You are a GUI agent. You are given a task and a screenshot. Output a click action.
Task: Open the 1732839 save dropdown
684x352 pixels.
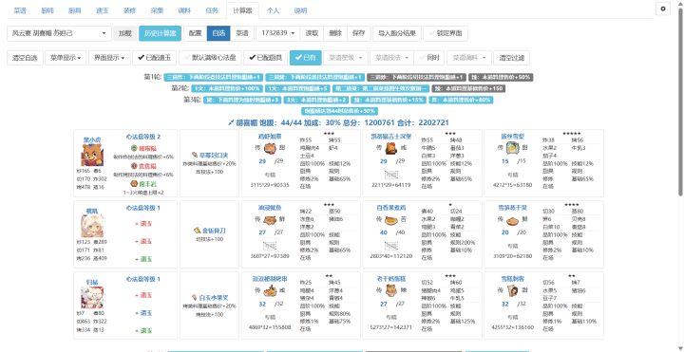(277, 33)
